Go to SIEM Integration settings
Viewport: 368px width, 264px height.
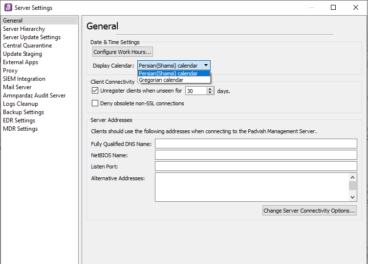click(x=24, y=79)
